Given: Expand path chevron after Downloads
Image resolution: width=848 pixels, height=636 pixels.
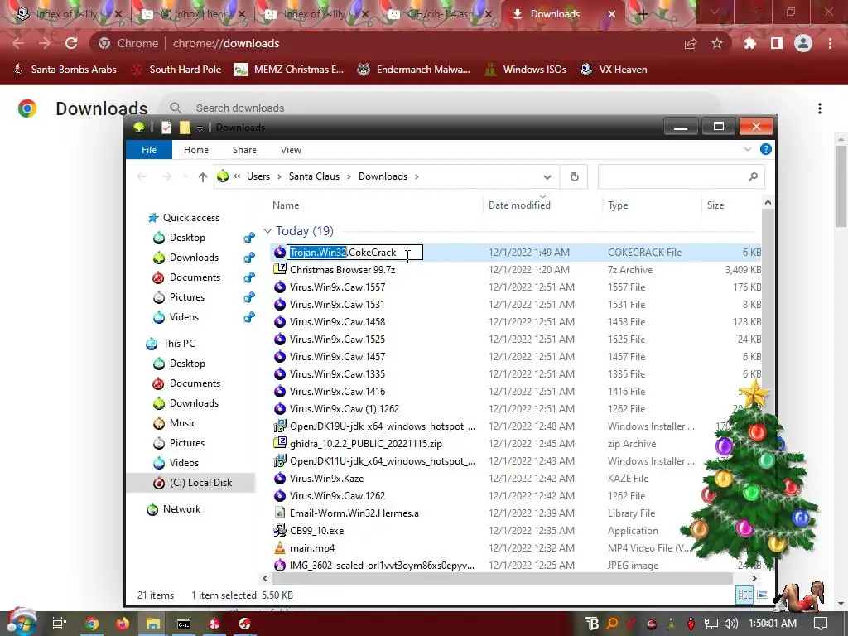Looking at the screenshot, I should (x=417, y=176).
